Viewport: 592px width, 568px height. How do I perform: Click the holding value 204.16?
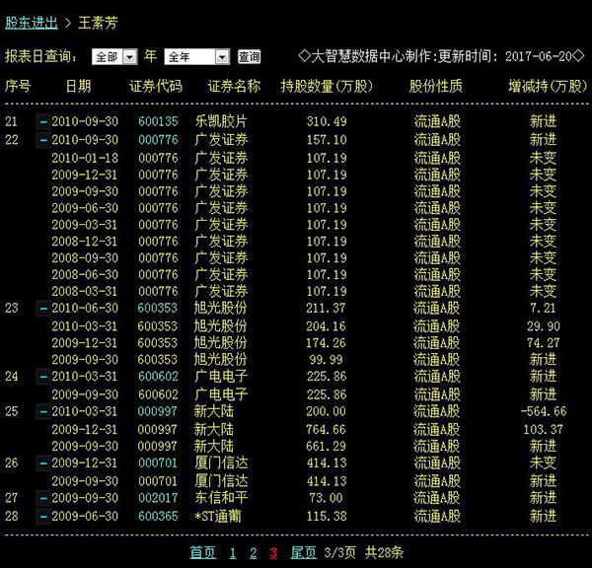(x=326, y=326)
